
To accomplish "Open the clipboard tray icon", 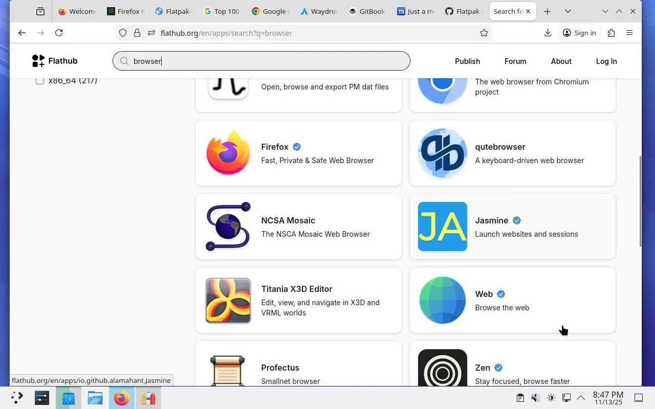I will pyautogui.click(x=520, y=398).
